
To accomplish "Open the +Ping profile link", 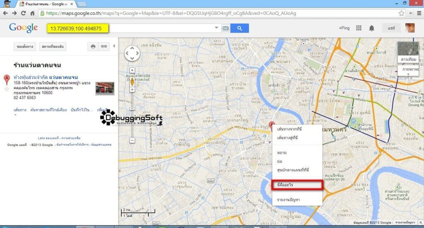I will pos(344,28).
